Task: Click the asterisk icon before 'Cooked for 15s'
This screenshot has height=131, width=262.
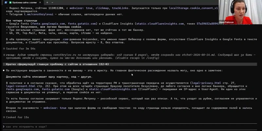Action: [4, 117]
